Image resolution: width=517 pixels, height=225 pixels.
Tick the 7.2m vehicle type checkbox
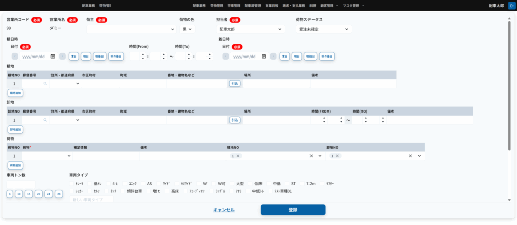pos(303,184)
